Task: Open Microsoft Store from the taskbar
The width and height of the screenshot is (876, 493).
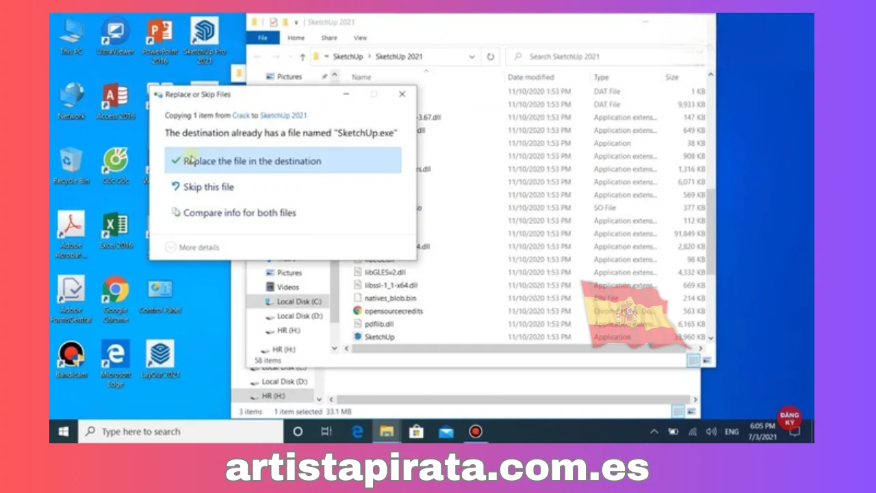Action: 416,431
